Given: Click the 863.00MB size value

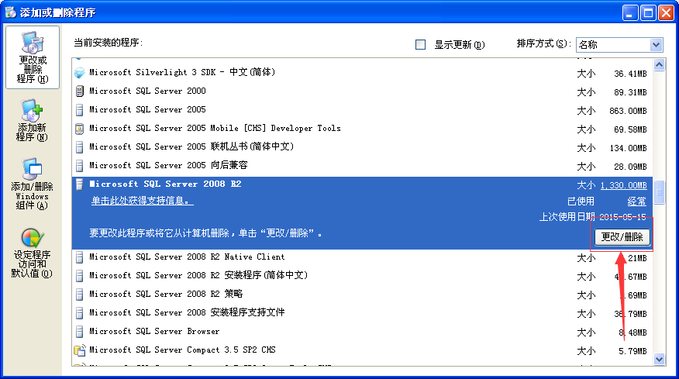Looking at the screenshot, I should 628,111.
